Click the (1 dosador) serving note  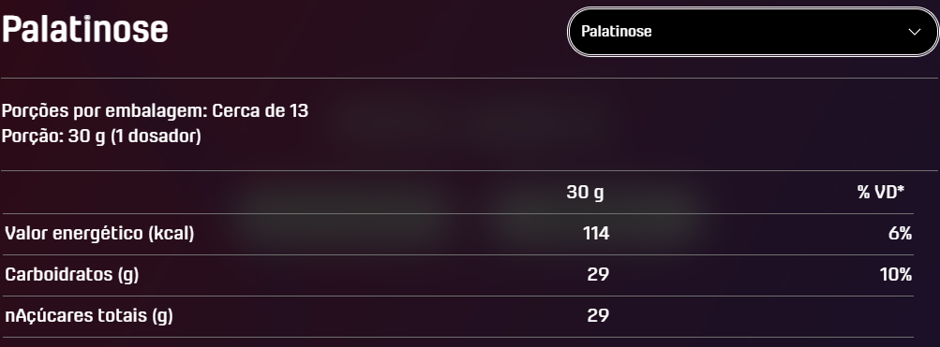coord(156,137)
